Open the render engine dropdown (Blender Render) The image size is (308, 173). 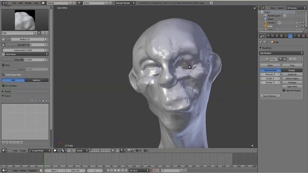[125, 3]
